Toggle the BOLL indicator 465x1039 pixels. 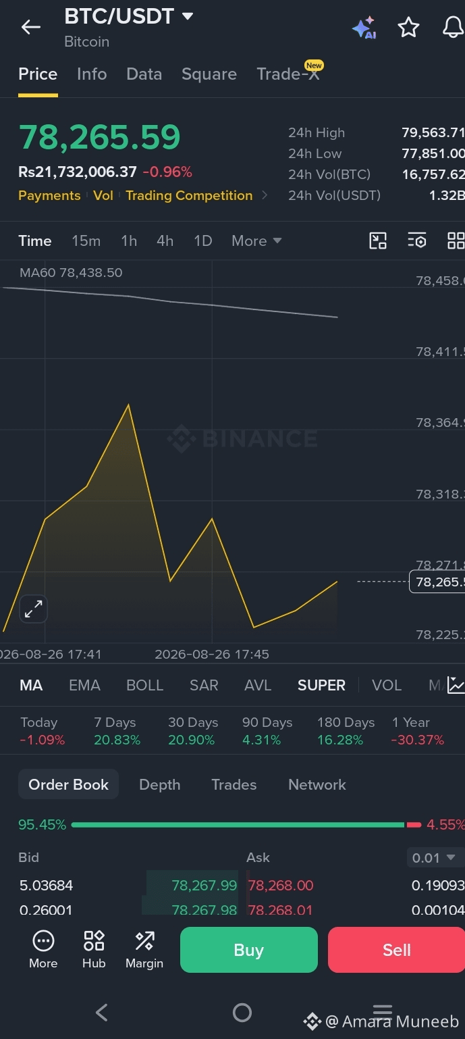pos(145,685)
